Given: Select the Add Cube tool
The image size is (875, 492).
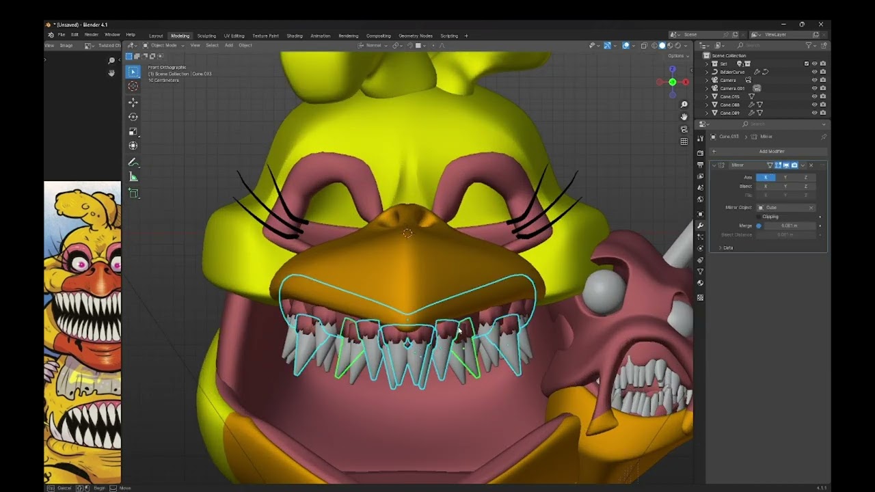Looking at the screenshot, I should pos(133,193).
